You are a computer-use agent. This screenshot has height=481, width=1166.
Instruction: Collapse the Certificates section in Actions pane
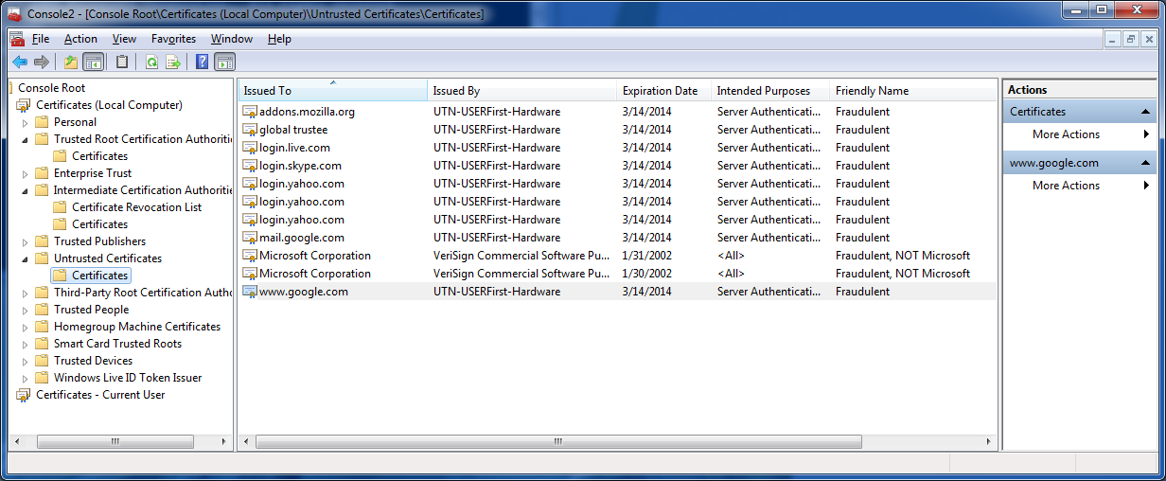click(1145, 112)
